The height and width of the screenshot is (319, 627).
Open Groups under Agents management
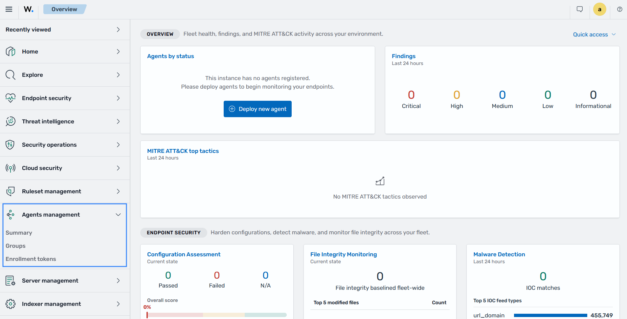(15, 246)
